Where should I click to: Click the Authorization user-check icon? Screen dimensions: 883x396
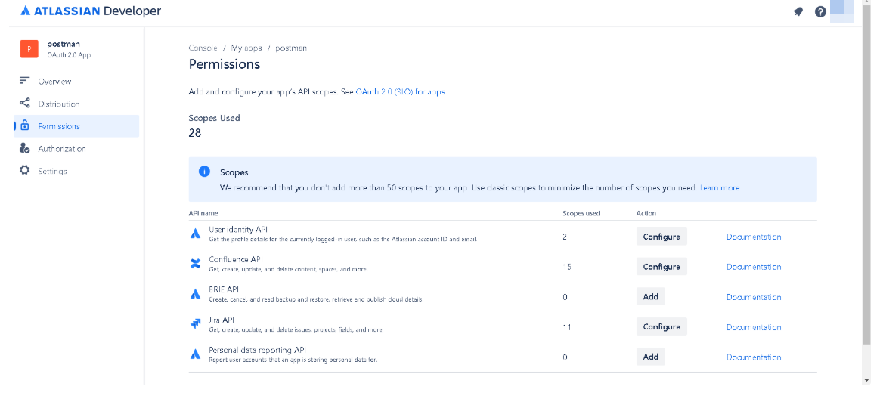tap(24, 149)
